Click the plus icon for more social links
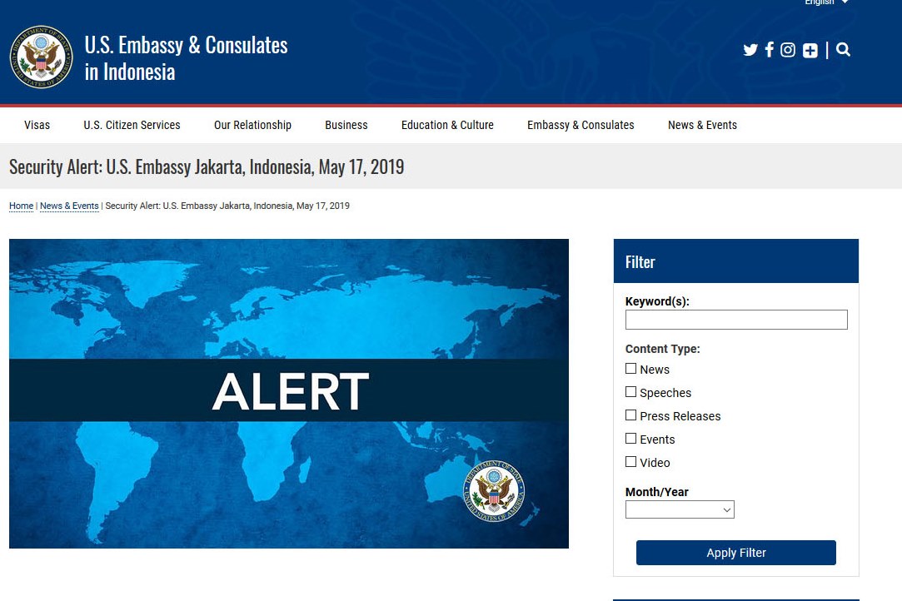 pyautogui.click(x=810, y=51)
